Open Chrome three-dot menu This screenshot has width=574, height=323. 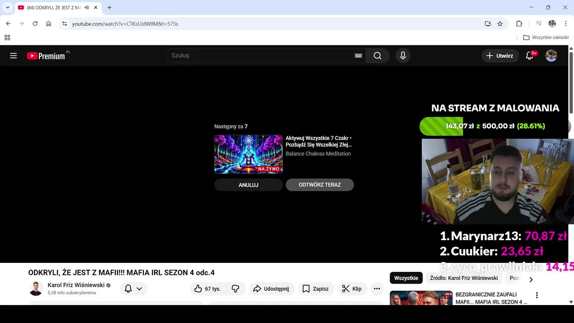pyautogui.click(x=565, y=24)
